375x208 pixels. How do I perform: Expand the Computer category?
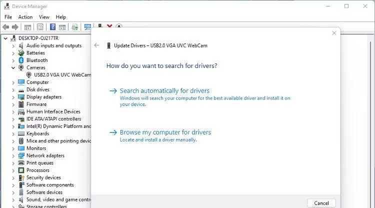coord(13,82)
